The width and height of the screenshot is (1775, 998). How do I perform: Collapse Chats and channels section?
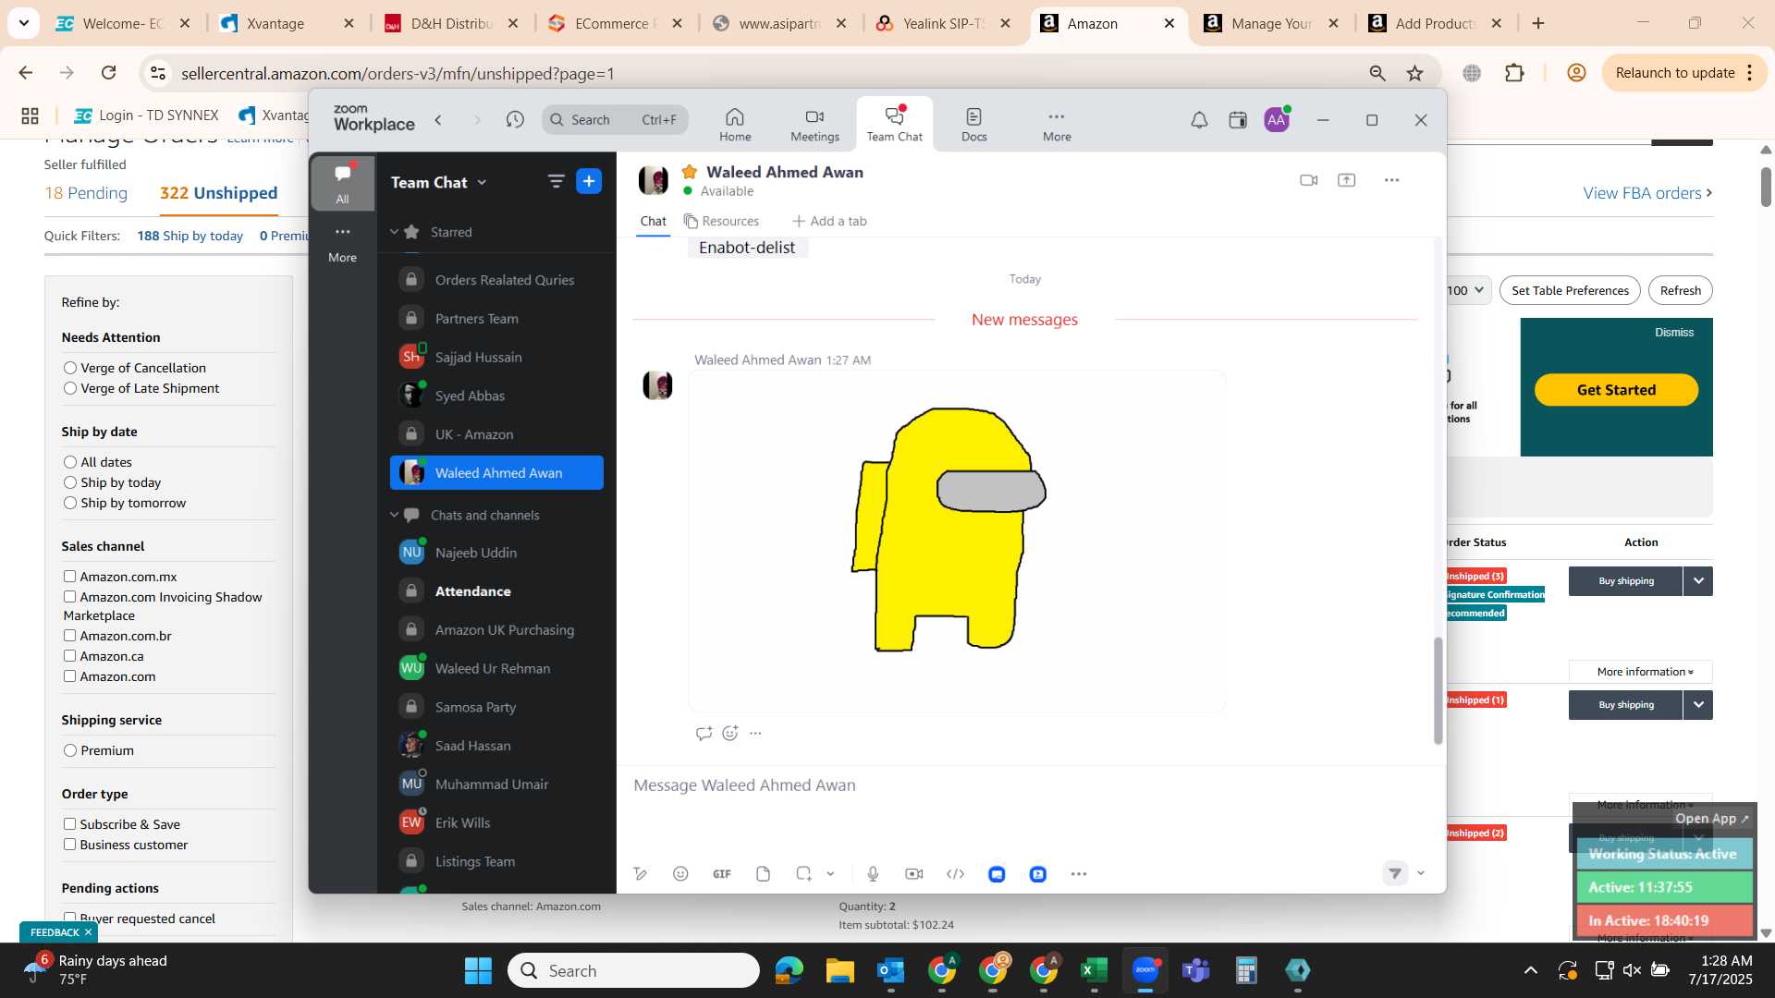395,515
